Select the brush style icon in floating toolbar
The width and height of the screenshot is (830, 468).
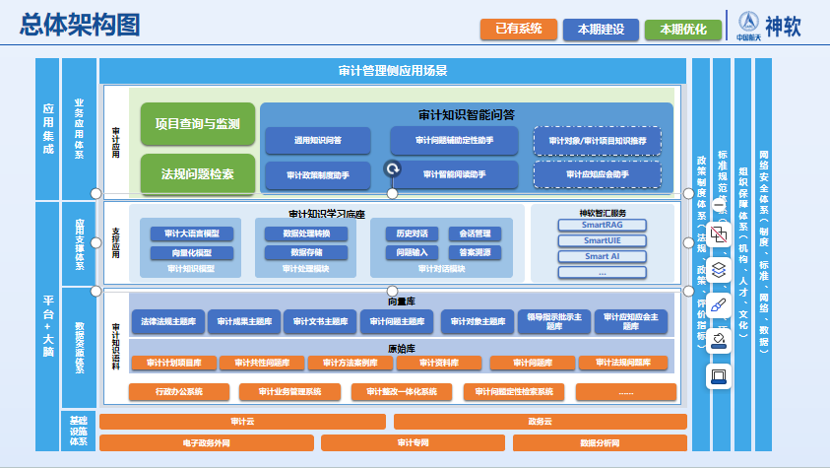pyautogui.click(x=719, y=305)
